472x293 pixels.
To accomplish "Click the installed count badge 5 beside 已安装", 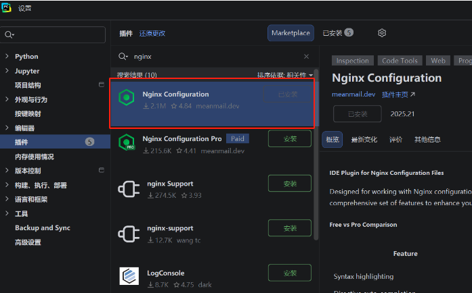I will [349, 32].
